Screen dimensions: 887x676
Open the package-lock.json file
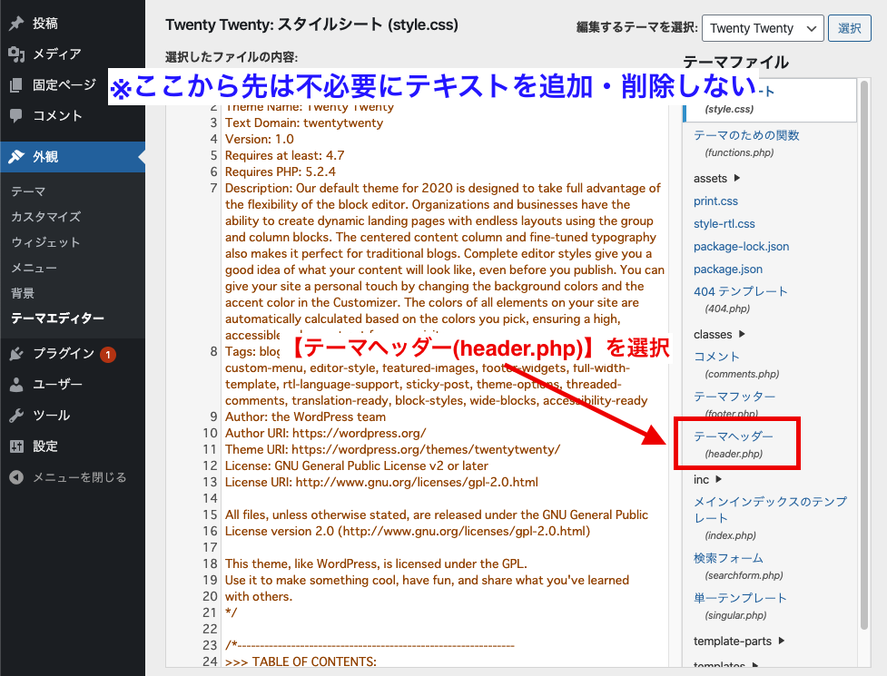click(741, 246)
